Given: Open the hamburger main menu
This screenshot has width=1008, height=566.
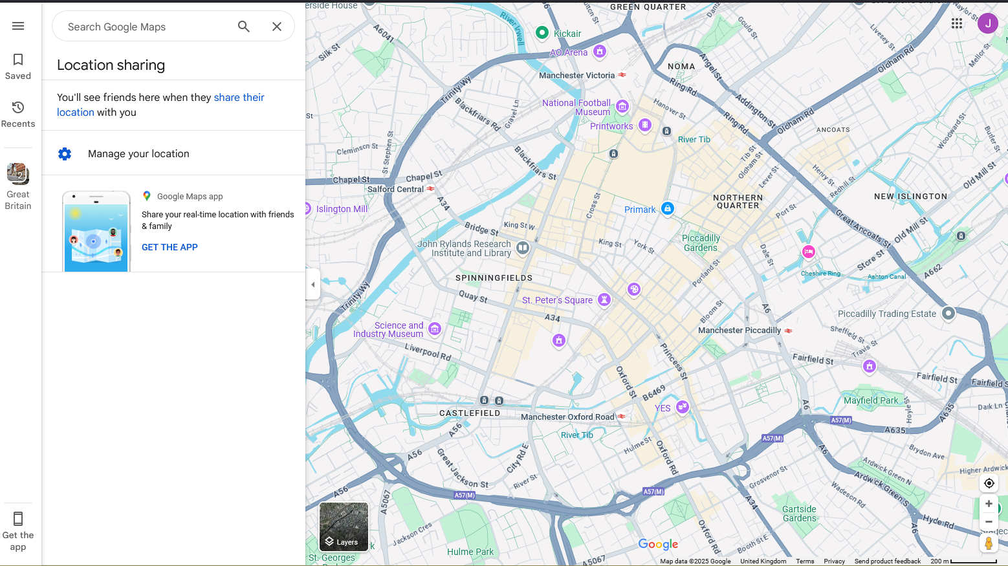Looking at the screenshot, I should 18,26.
